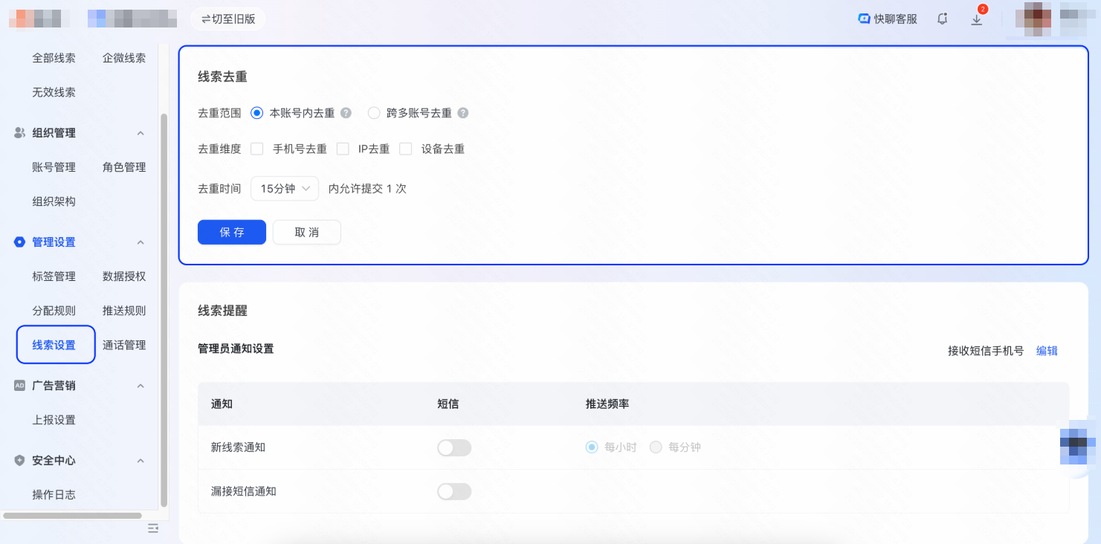The height and width of the screenshot is (544, 1101).
Task: Click the help icon beside 跨多账号去重
Action: coord(462,112)
